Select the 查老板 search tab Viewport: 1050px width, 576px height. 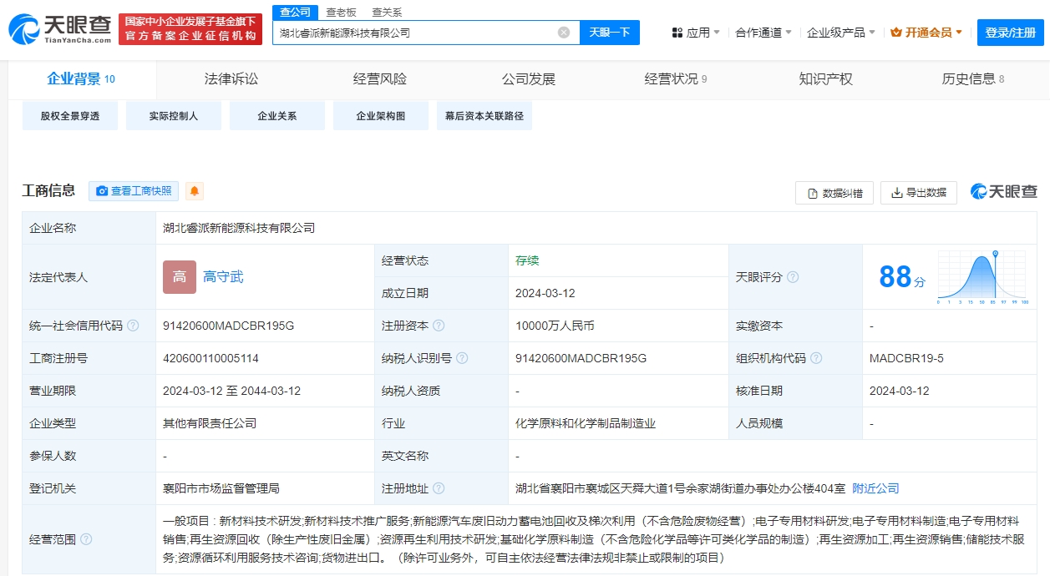pos(341,12)
